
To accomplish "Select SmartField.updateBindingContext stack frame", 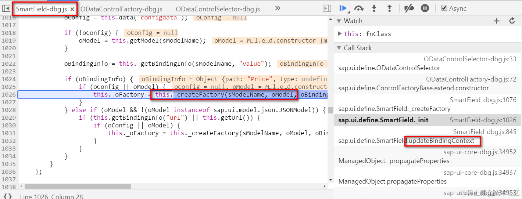I will (428, 136).
